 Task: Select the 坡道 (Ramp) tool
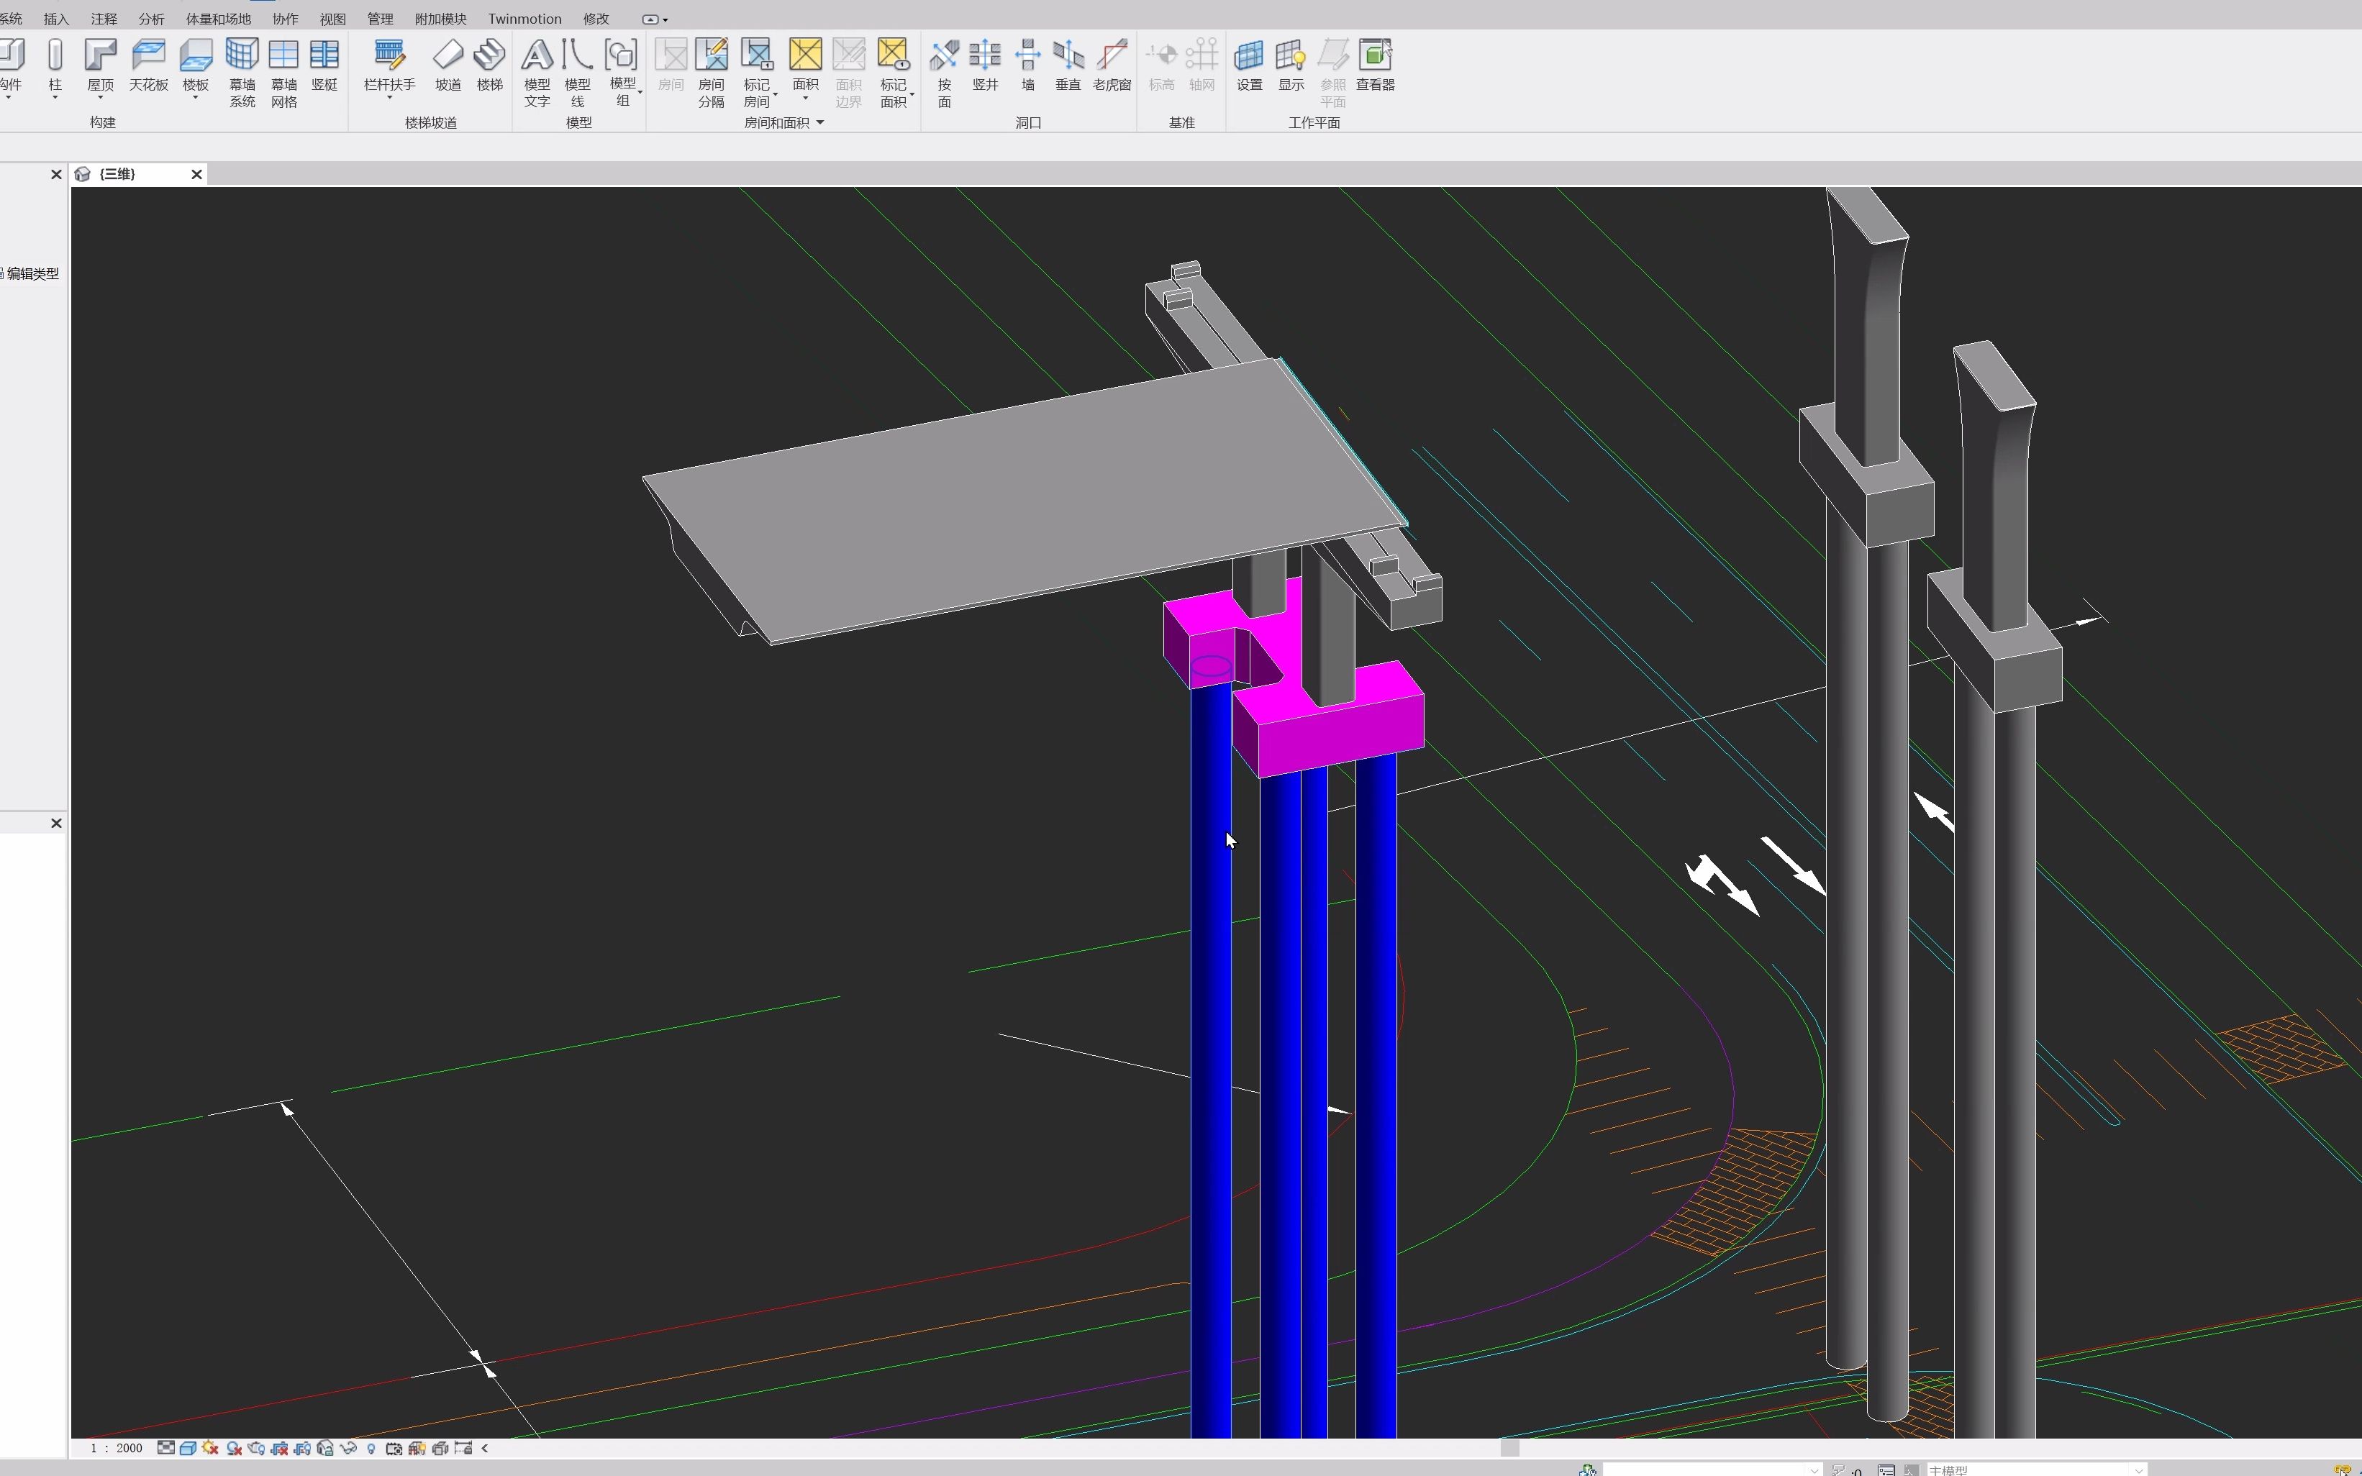pos(448,68)
